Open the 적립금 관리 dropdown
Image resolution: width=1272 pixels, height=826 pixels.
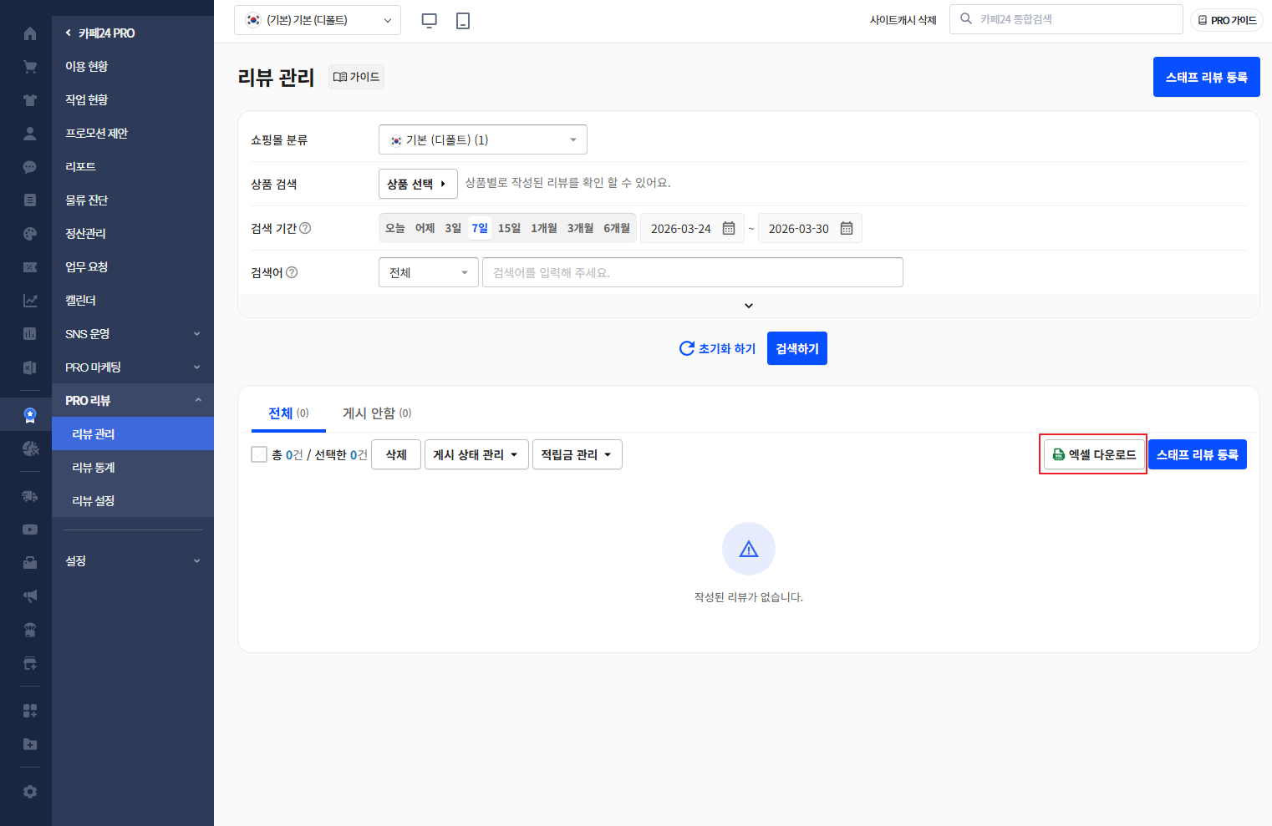click(x=577, y=454)
